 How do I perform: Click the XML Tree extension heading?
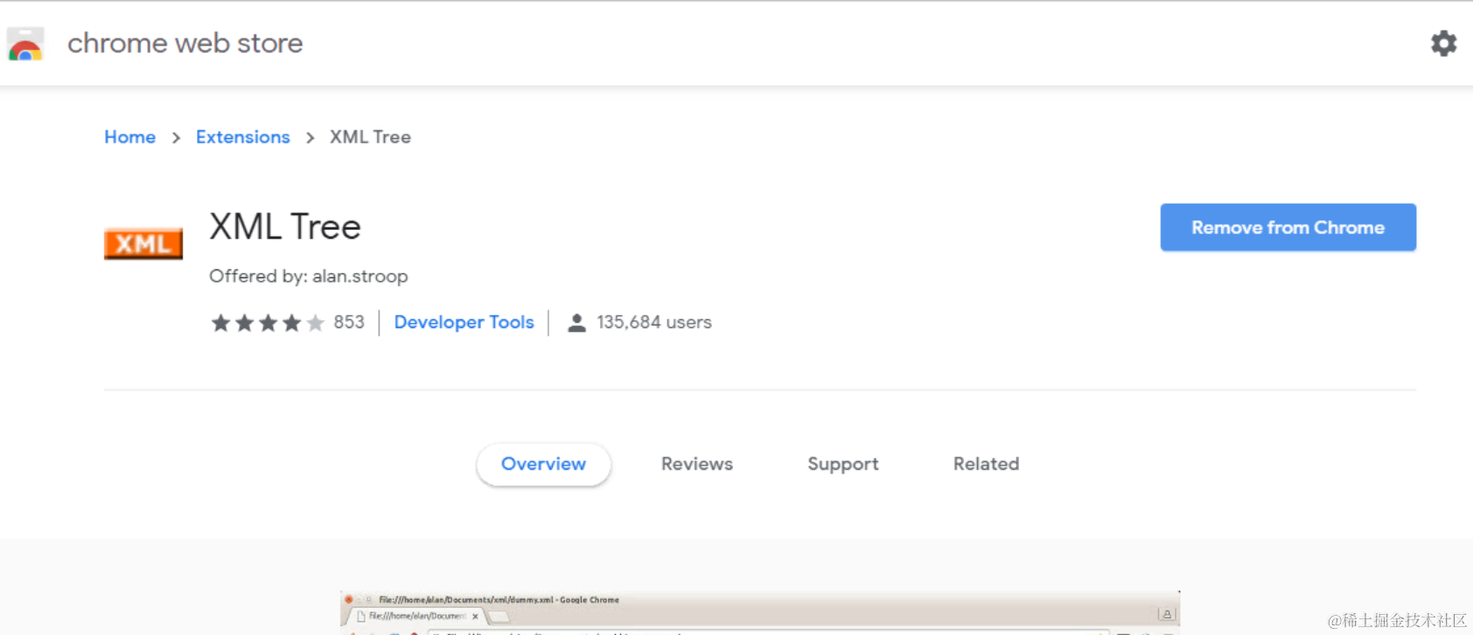click(x=285, y=227)
